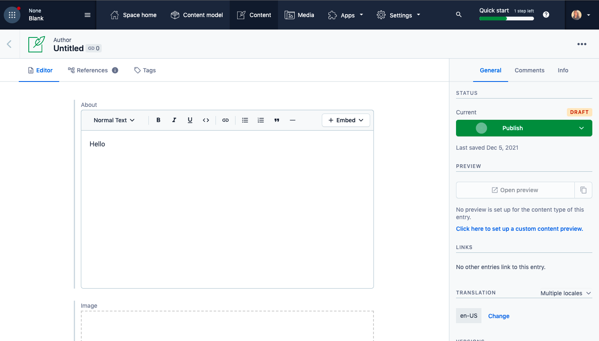This screenshot has width=599, height=341.
Task: Expand the Normal Text style dropdown
Action: coord(113,120)
